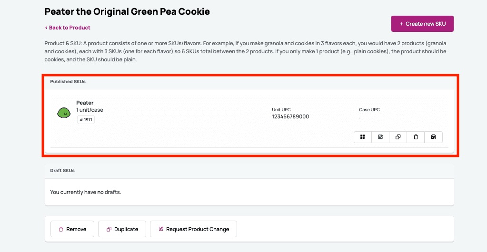Click the Draft SKUs section header
The height and width of the screenshot is (252, 487).
[62, 170]
